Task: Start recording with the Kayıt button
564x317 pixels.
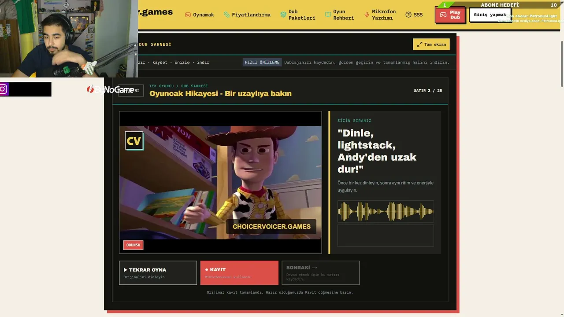Action: point(239,273)
